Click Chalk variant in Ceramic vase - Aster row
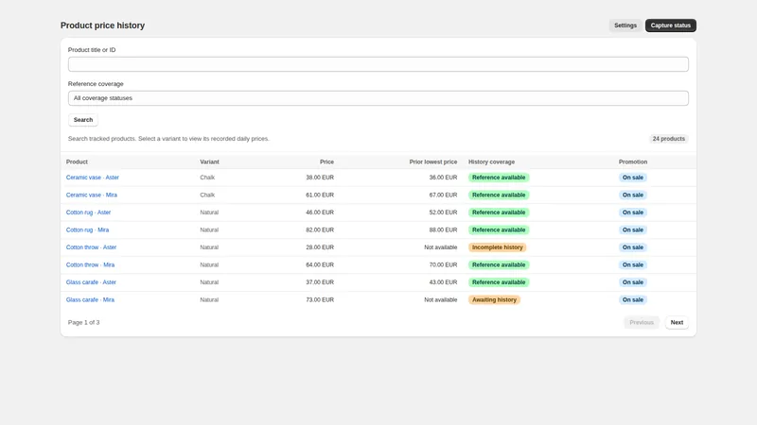The height and width of the screenshot is (425, 757). (x=207, y=178)
